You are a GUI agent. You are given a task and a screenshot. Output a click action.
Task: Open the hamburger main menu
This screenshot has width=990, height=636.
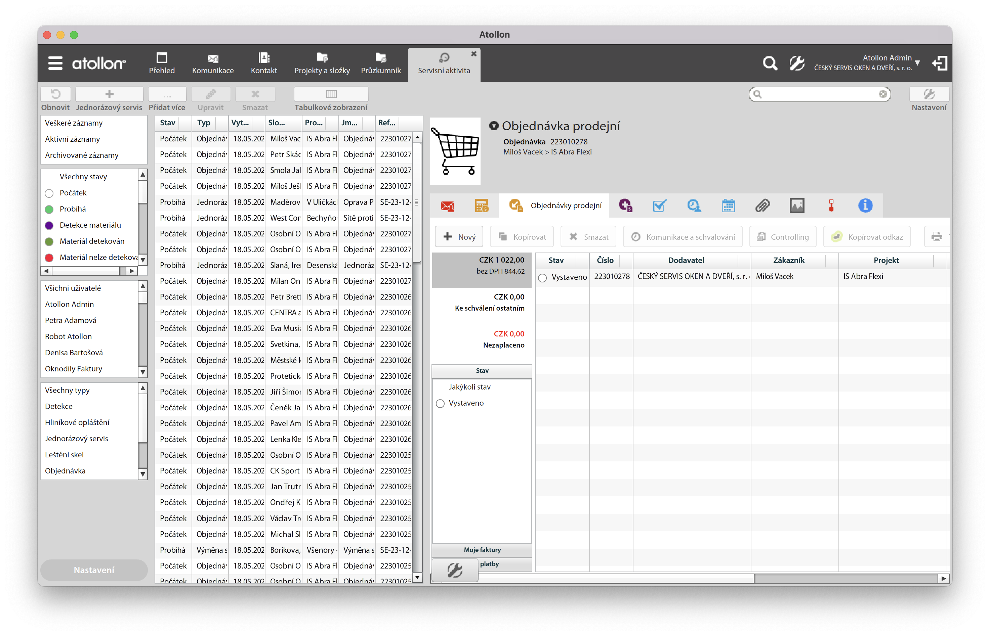click(x=55, y=63)
